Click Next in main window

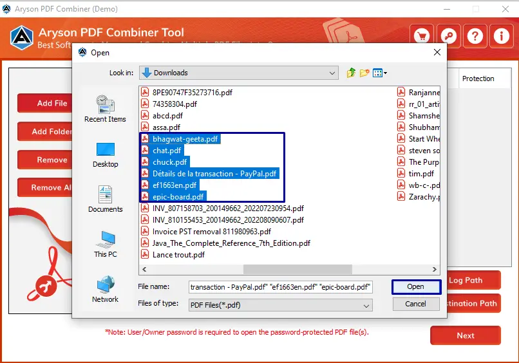point(466,335)
